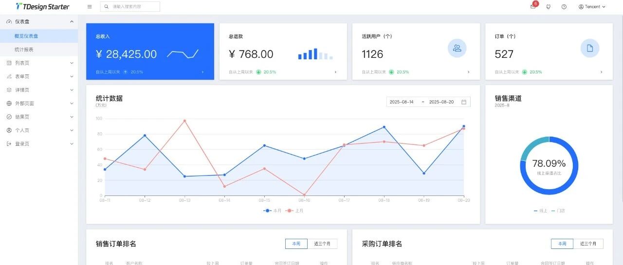The image size is (623, 265).
Task: Select 列表页 sidebar menu label
Action: click(x=22, y=63)
